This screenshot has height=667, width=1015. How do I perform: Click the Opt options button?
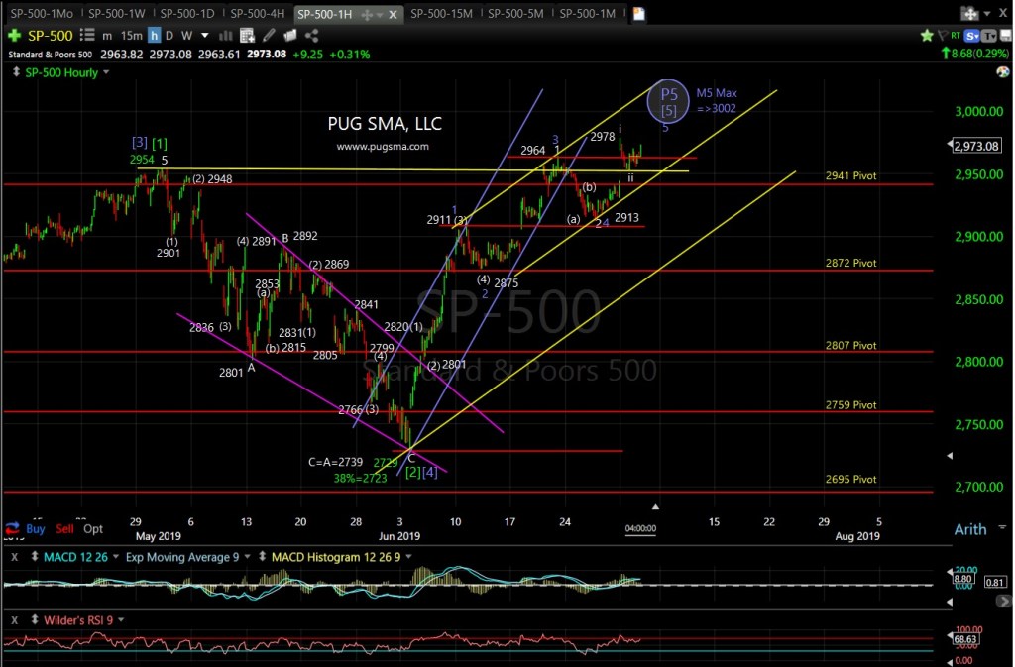(93, 528)
